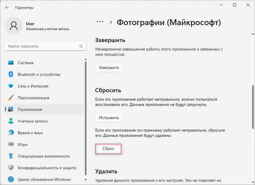255x185 pixels.
Task: Click the breadcrumb chevron before Фотографии
Action: point(111,22)
